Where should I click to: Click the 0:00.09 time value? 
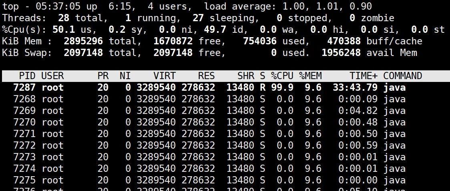point(358,99)
